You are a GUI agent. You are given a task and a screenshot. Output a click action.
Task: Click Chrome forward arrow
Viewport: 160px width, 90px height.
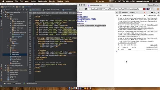pyautogui.click(x=82, y=9)
